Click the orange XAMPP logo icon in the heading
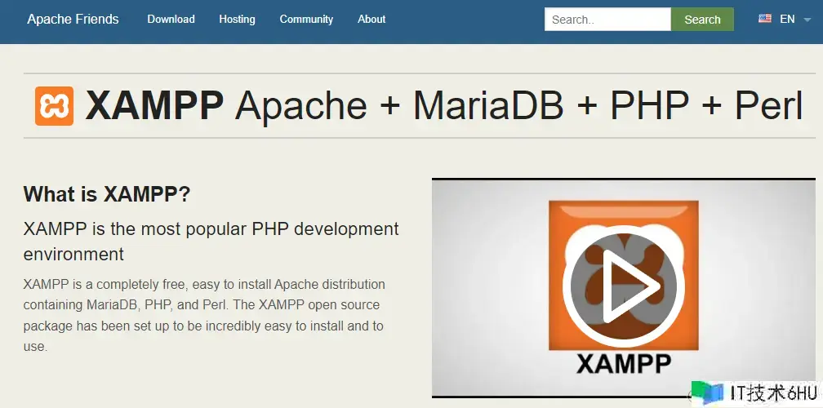Image resolution: width=823 pixels, height=408 pixels. click(x=54, y=106)
